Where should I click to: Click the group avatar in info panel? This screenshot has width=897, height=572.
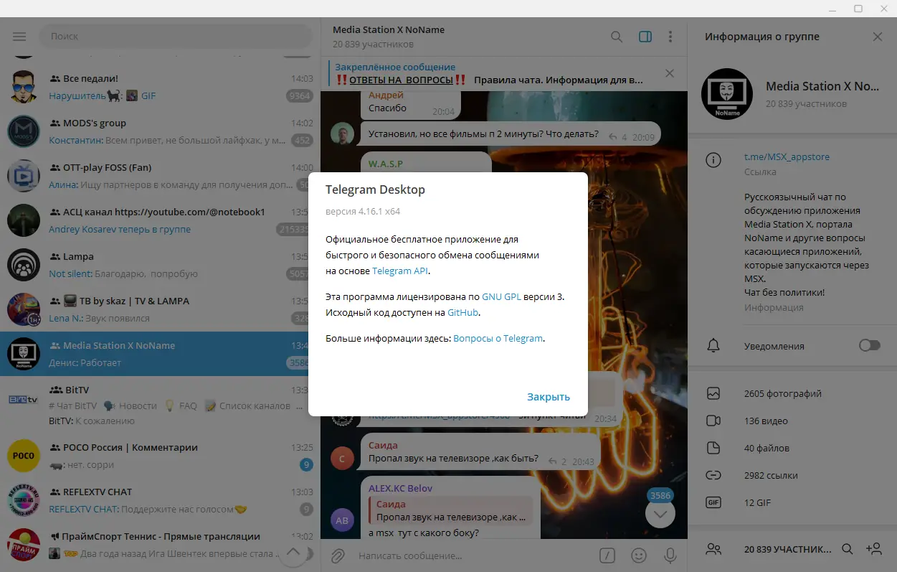point(726,94)
